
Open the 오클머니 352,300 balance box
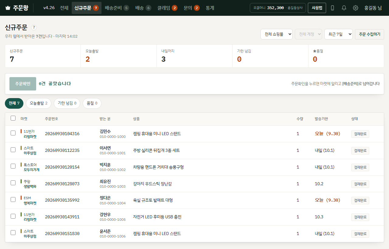click(278, 8)
